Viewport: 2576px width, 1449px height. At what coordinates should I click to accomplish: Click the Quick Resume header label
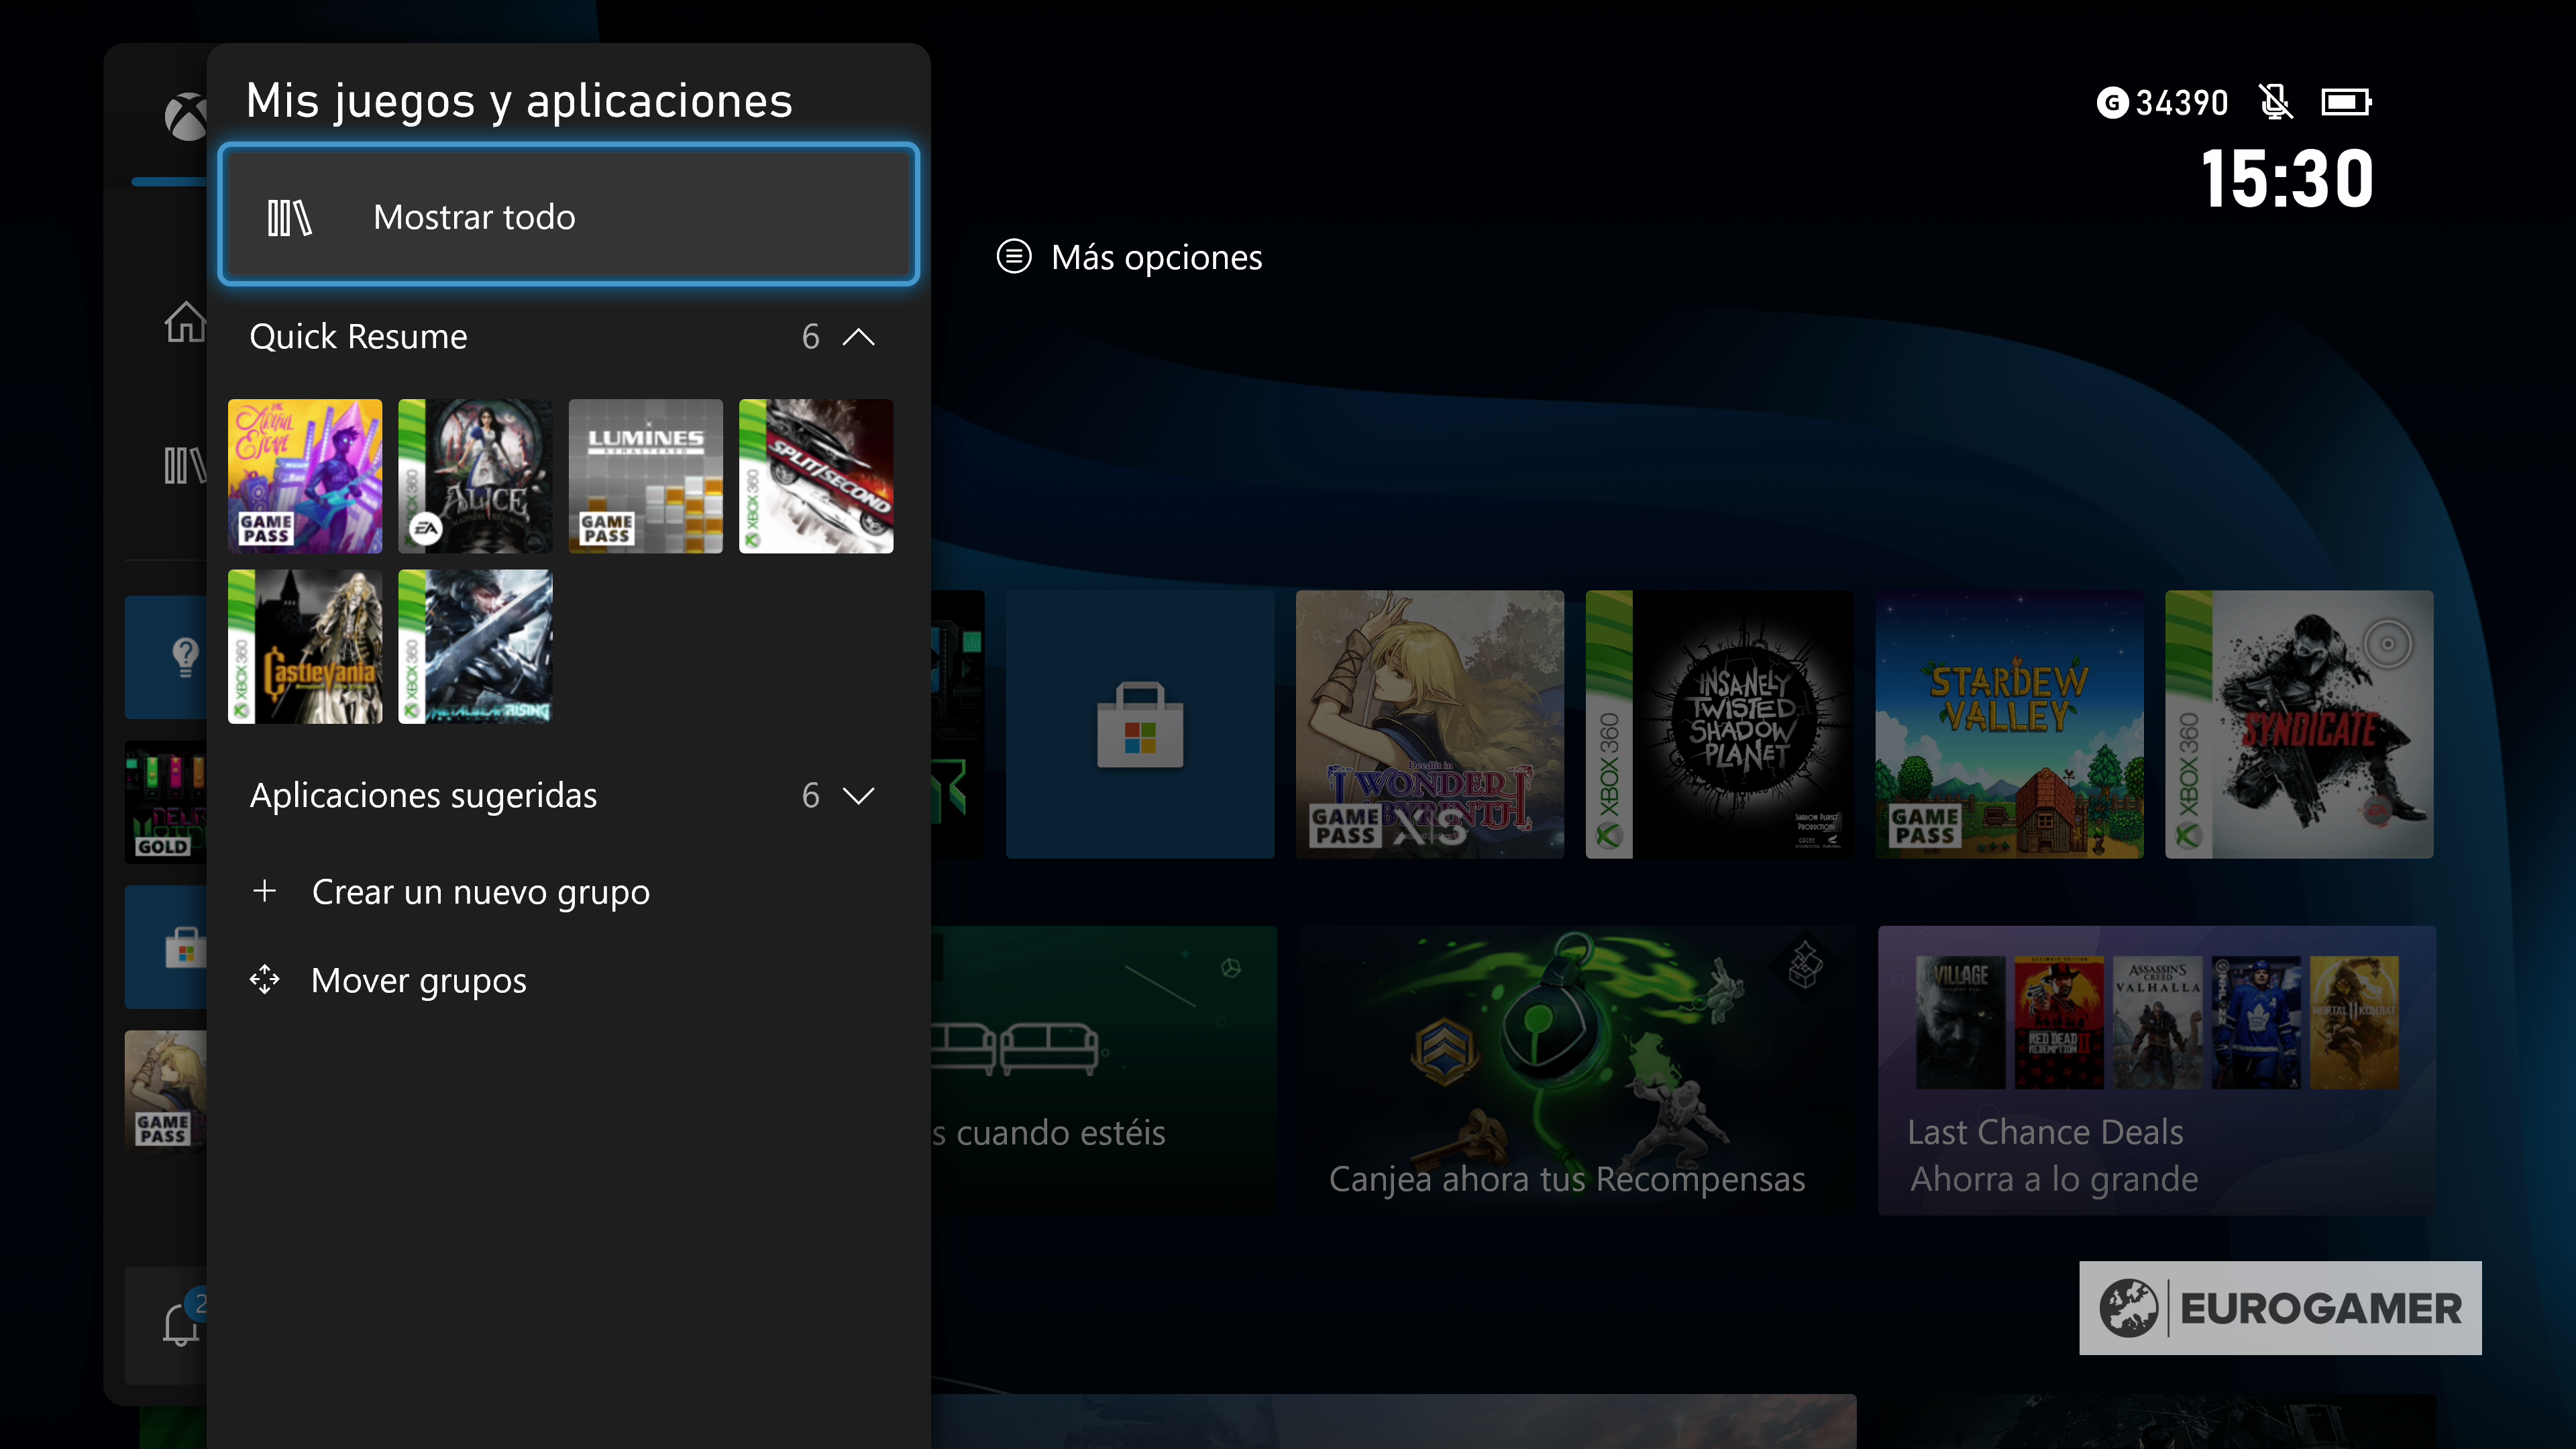(x=358, y=337)
